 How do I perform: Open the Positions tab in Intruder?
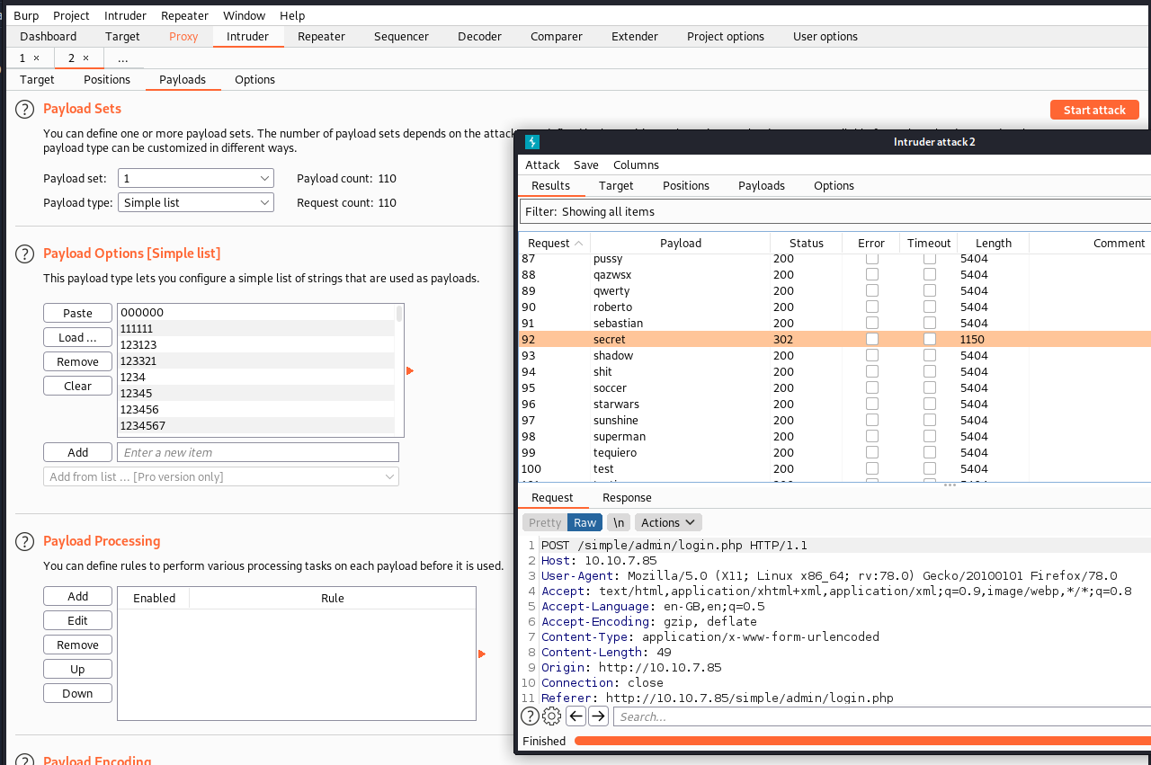click(x=107, y=79)
